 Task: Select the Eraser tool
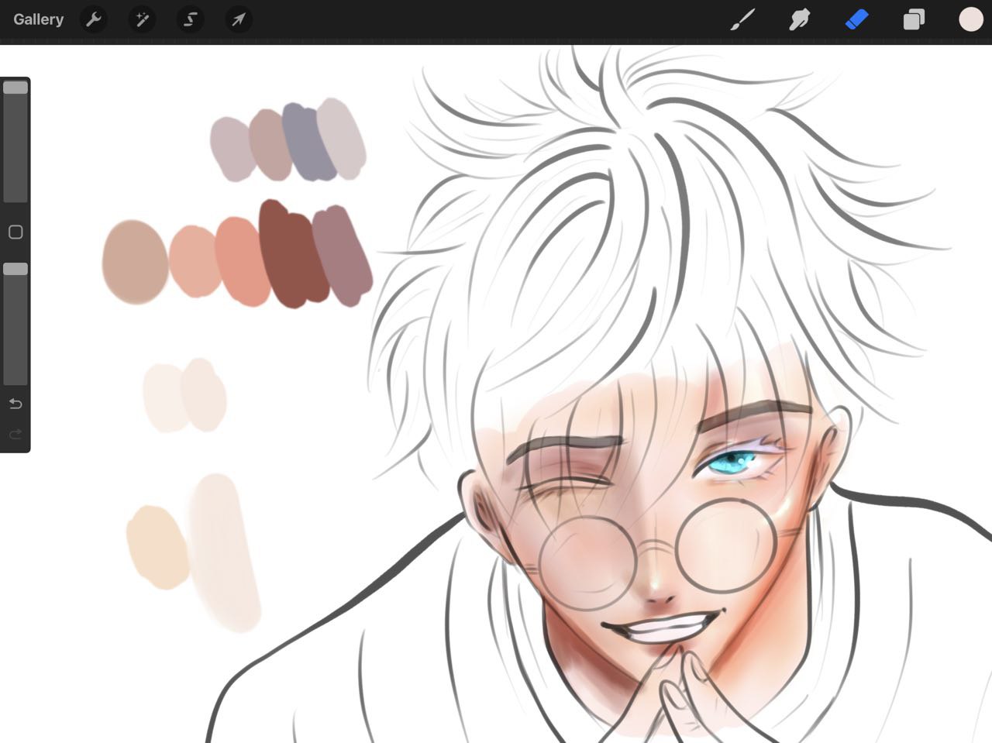856,19
